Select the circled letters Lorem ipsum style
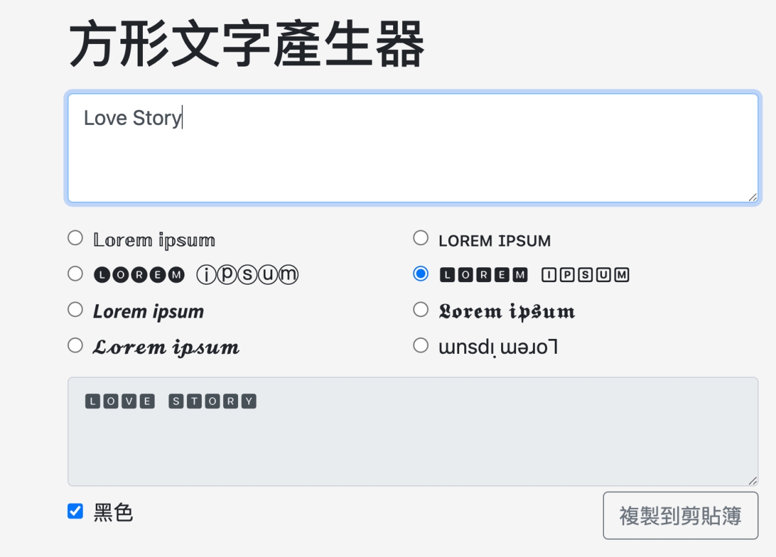This screenshot has width=776, height=557. coord(75,274)
